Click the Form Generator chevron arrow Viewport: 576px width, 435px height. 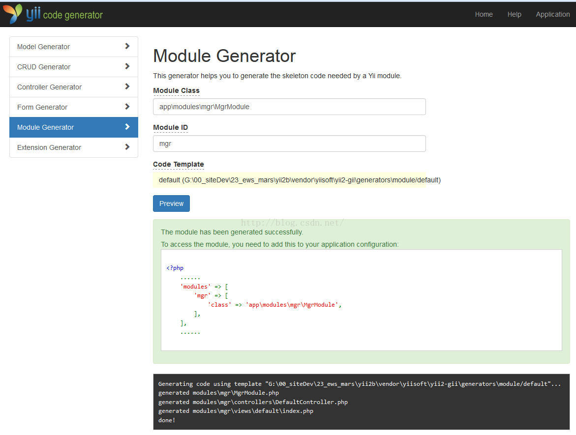127,107
